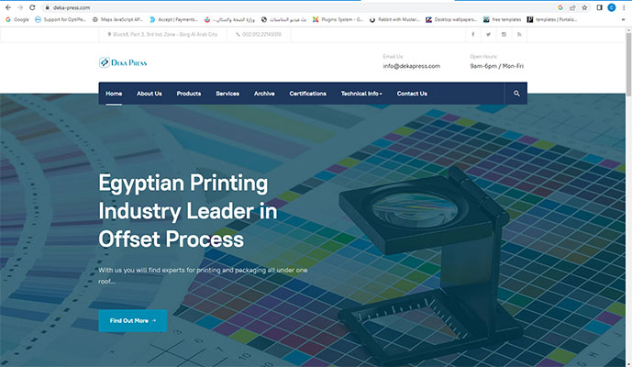Open the Products menu item

[x=189, y=94]
